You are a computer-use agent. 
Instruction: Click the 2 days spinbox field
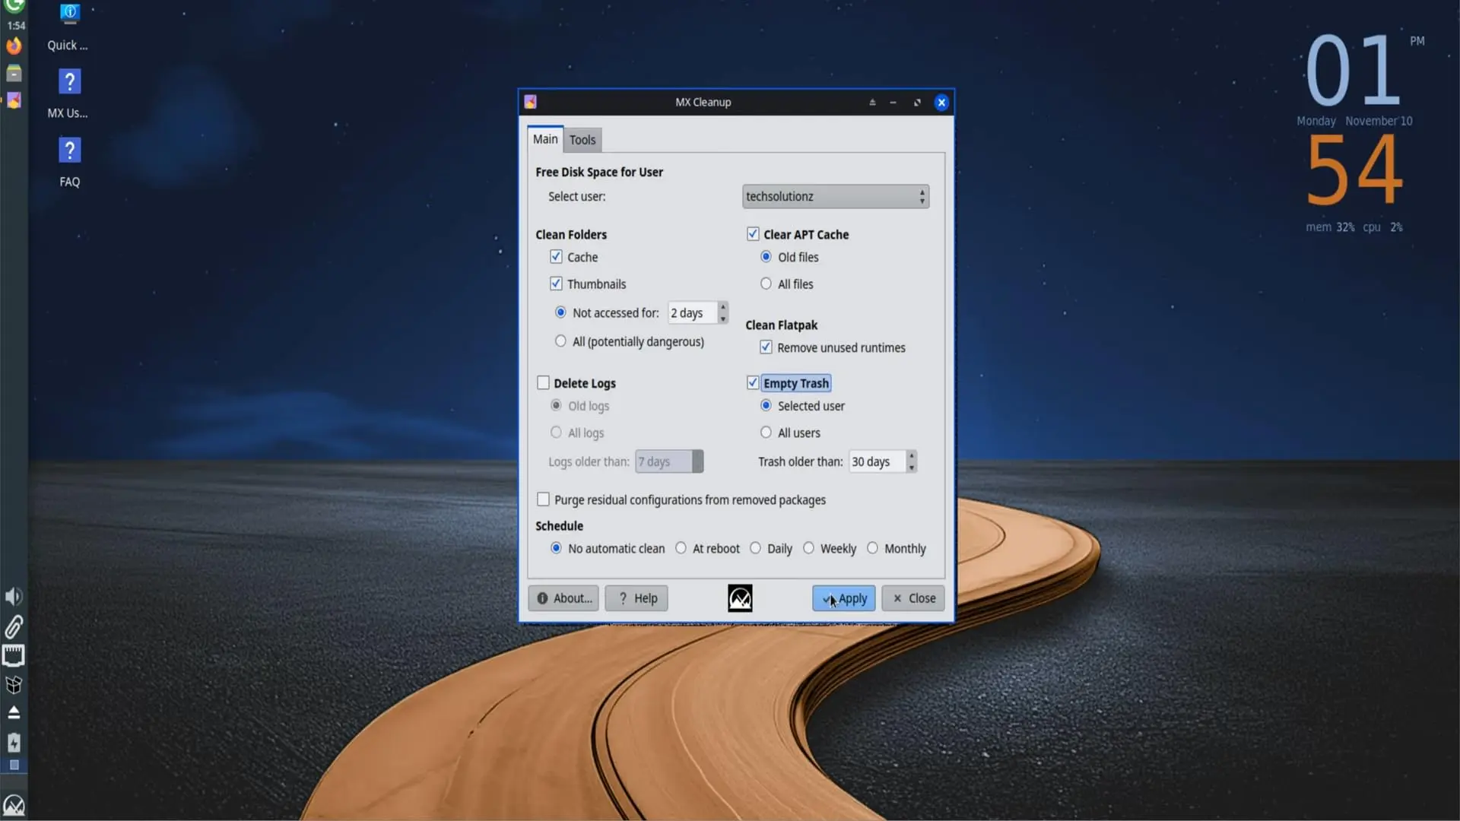tap(692, 312)
